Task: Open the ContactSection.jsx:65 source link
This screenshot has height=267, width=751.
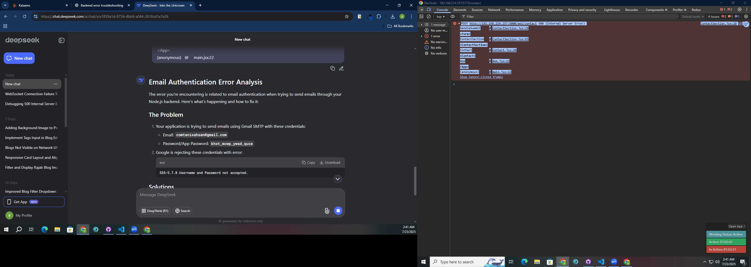Action: (510, 39)
